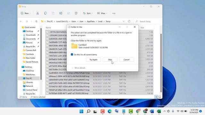Launch Microsoft Edge from taskbar
Viewport: 205px width, 115px height.
(x=110, y=111)
